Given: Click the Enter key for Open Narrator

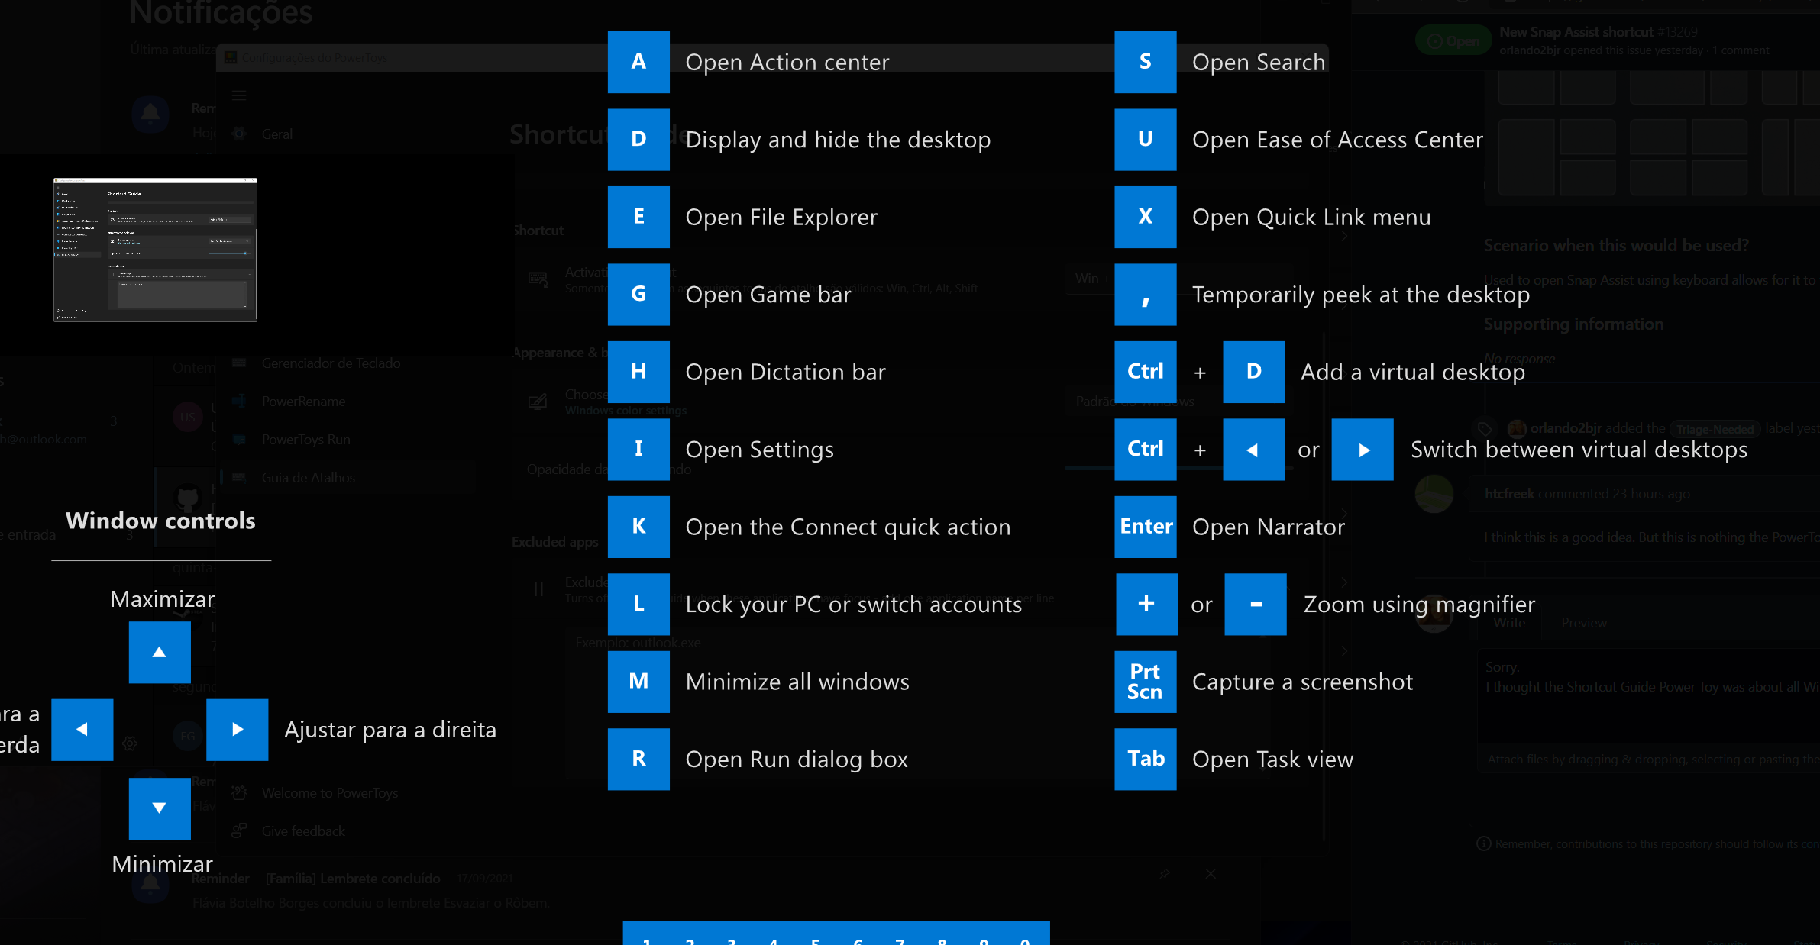Looking at the screenshot, I should coord(1145,527).
